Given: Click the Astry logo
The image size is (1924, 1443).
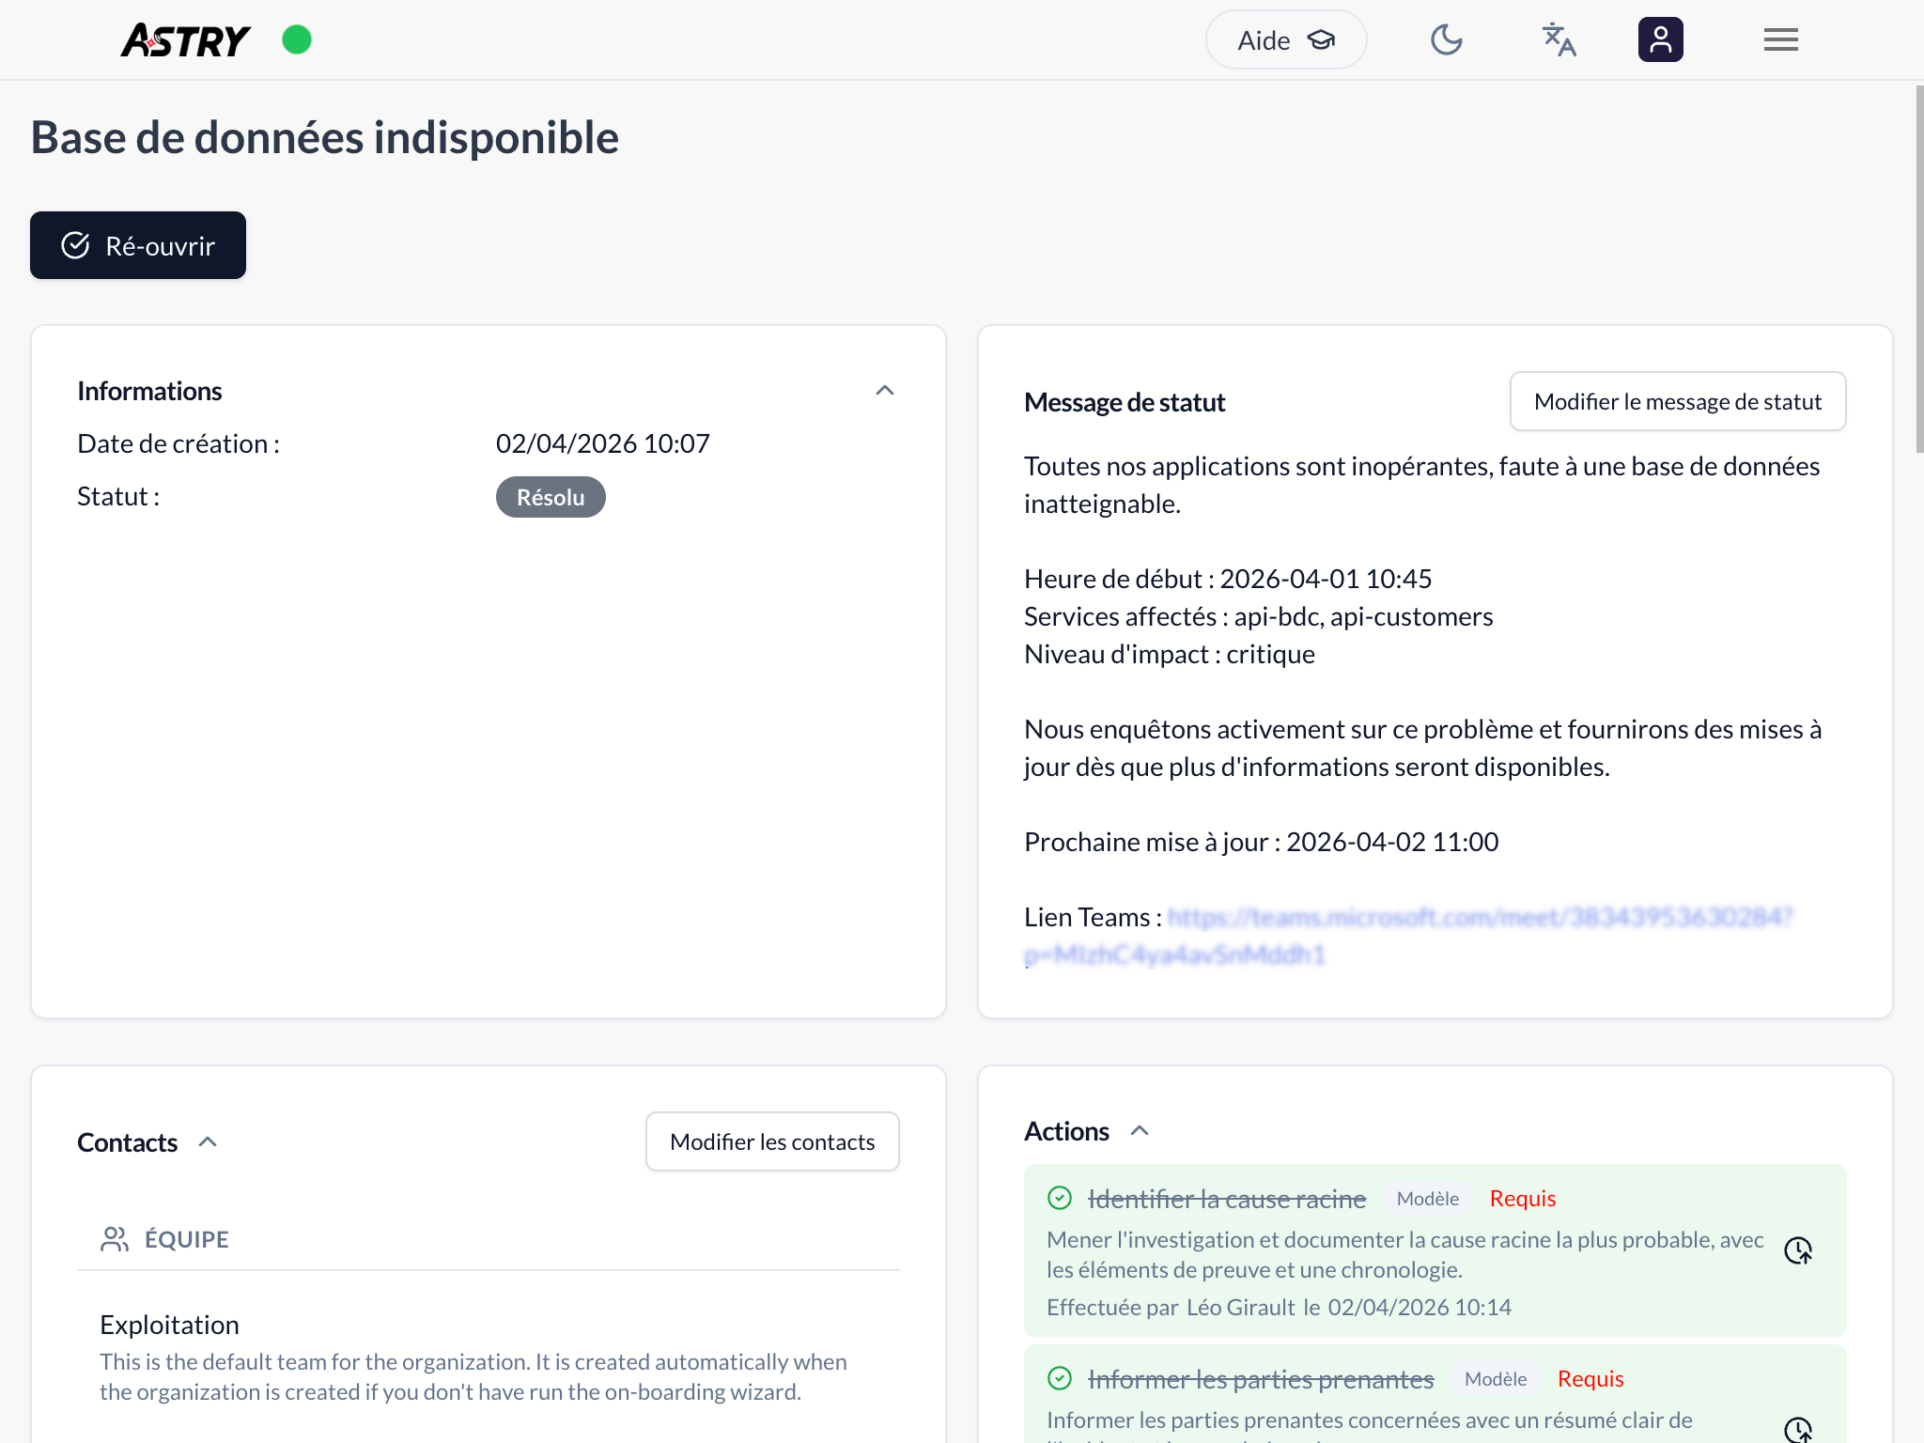Looking at the screenshot, I should (x=185, y=40).
